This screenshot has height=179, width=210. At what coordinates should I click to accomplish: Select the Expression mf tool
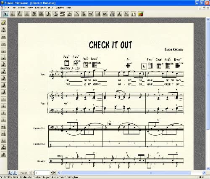[91, 14]
